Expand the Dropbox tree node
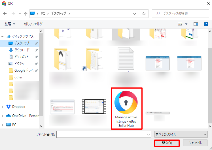 3,107
